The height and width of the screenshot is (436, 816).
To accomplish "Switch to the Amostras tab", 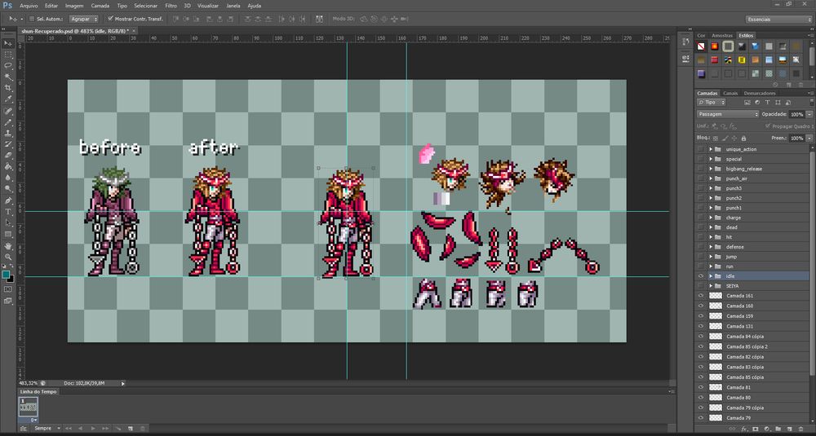I will coord(721,35).
